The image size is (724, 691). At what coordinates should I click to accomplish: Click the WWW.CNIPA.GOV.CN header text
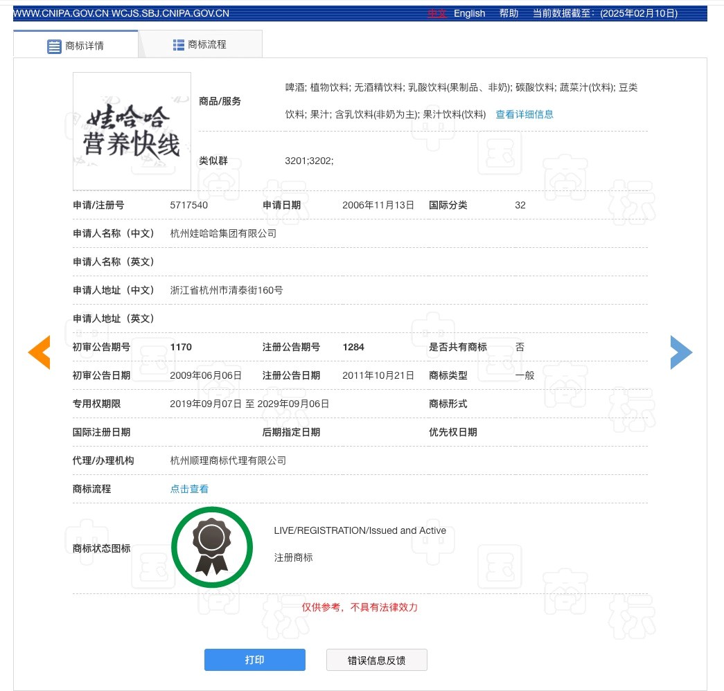coord(61,13)
